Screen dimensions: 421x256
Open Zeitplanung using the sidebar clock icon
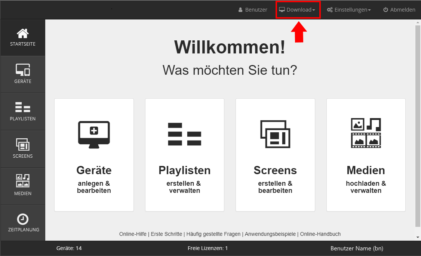click(x=23, y=219)
